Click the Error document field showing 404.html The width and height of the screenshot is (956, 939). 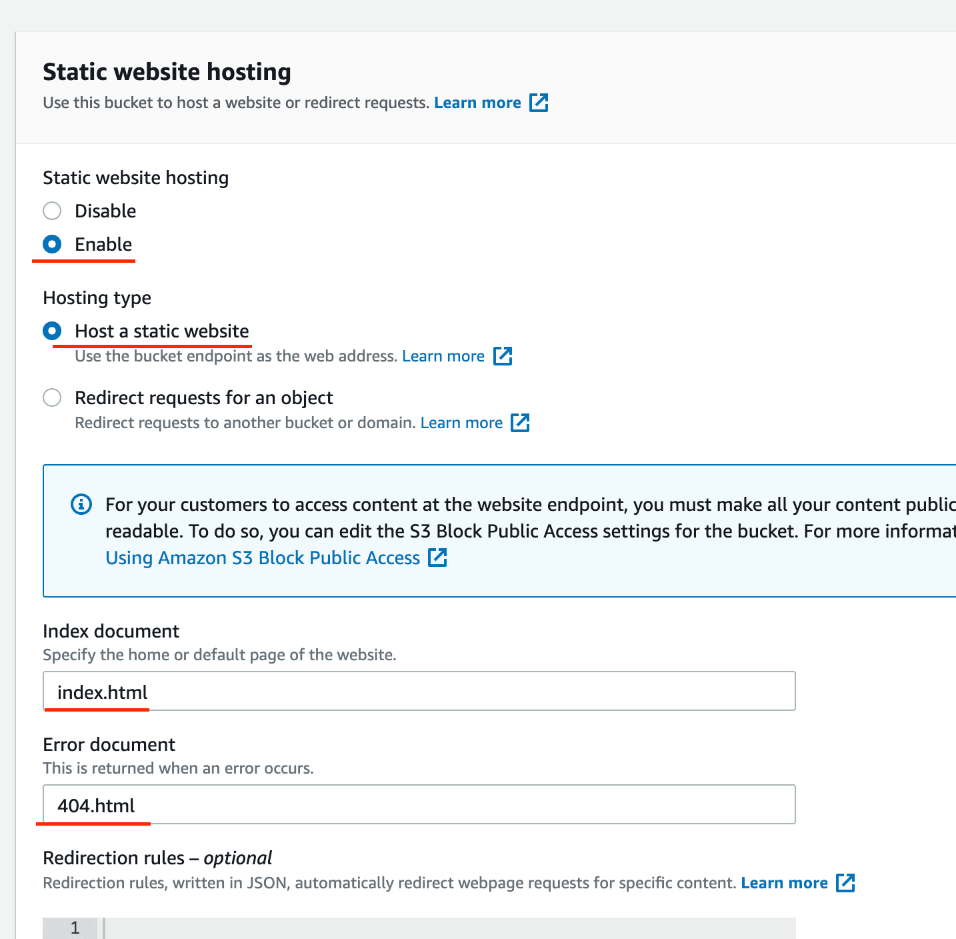tap(419, 805)
